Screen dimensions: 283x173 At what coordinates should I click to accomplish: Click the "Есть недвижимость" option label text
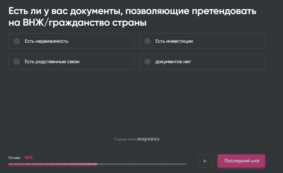46,41
